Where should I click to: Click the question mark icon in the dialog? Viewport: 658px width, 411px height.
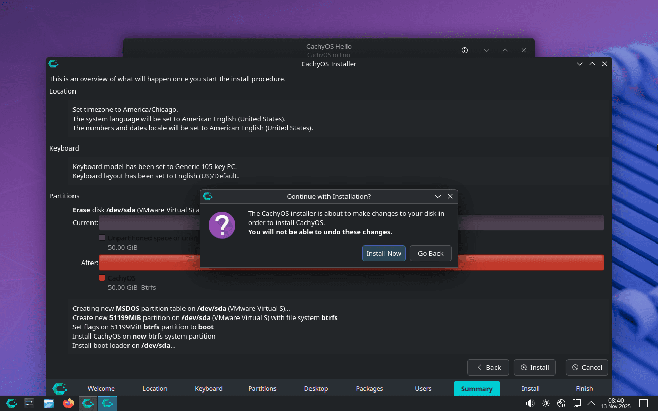pos(222,225)
